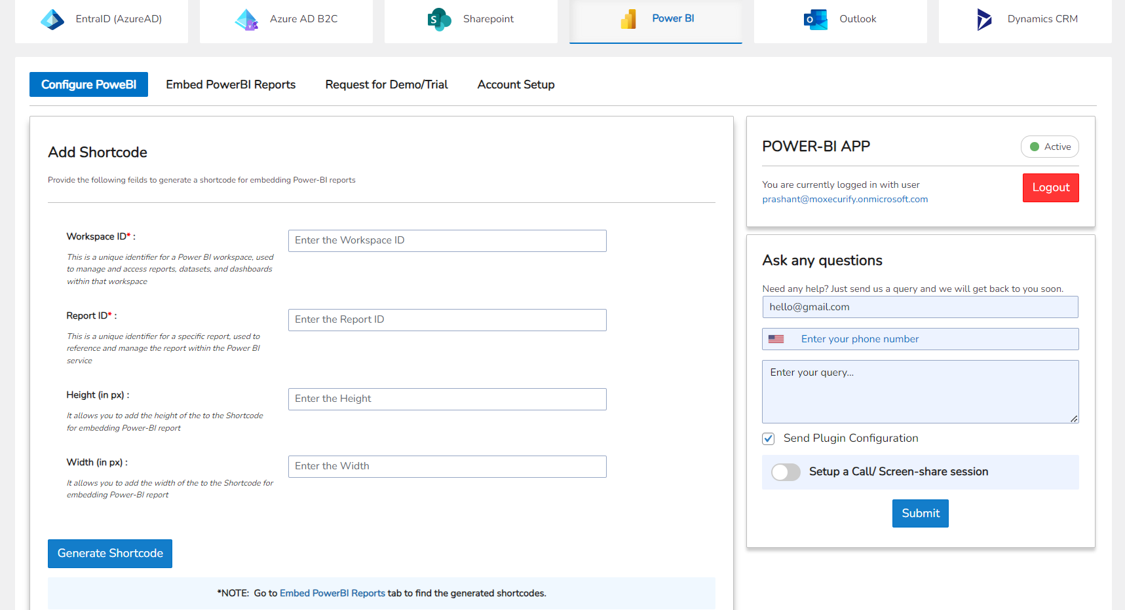1125x610 pixels.
Task: Open the Embed PowerBI Reports note link
Action: point(332,593)
